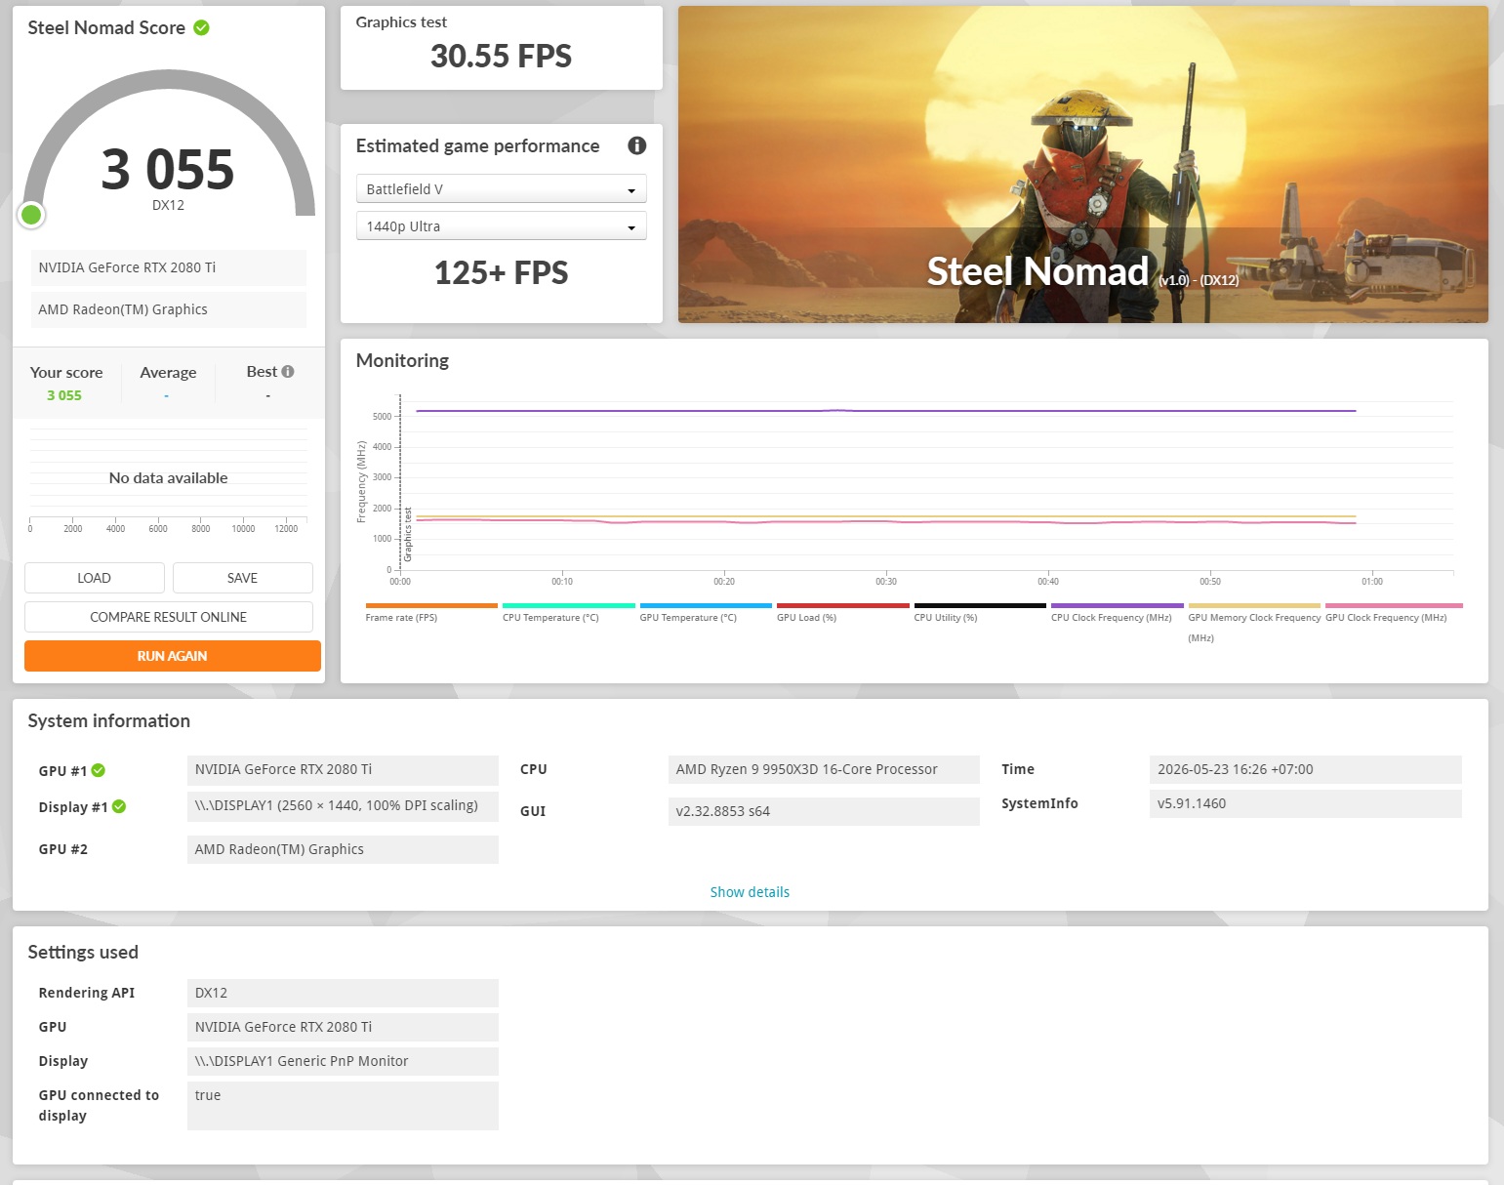Toggle the GPU Temperature legend series
This screenshot has width=1504, height=1185.
pos(705,613)
